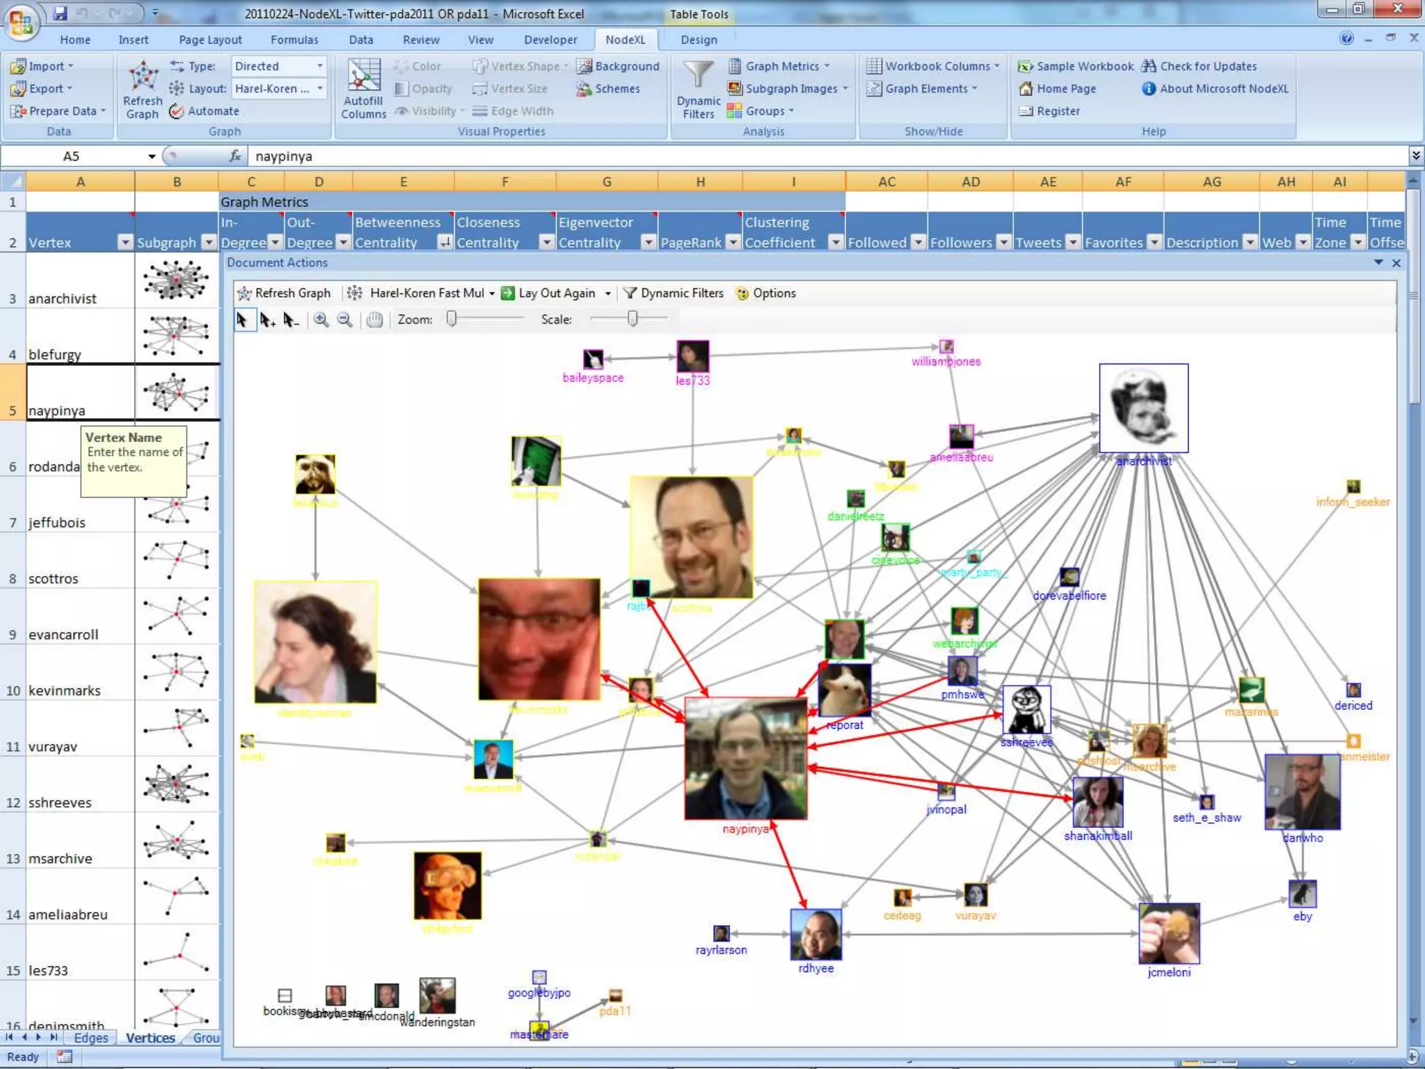Click the Options icon in graph toolbar
This screenshot has height=1069, width=1425.
743,293
